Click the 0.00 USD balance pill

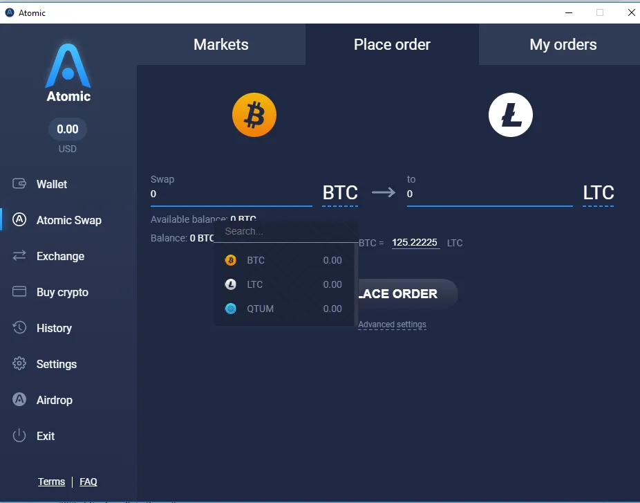click(x=67, y=129)
